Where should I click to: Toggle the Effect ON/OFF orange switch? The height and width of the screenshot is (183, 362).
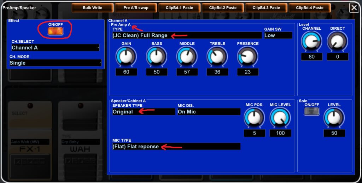click(x=56, y=31)
